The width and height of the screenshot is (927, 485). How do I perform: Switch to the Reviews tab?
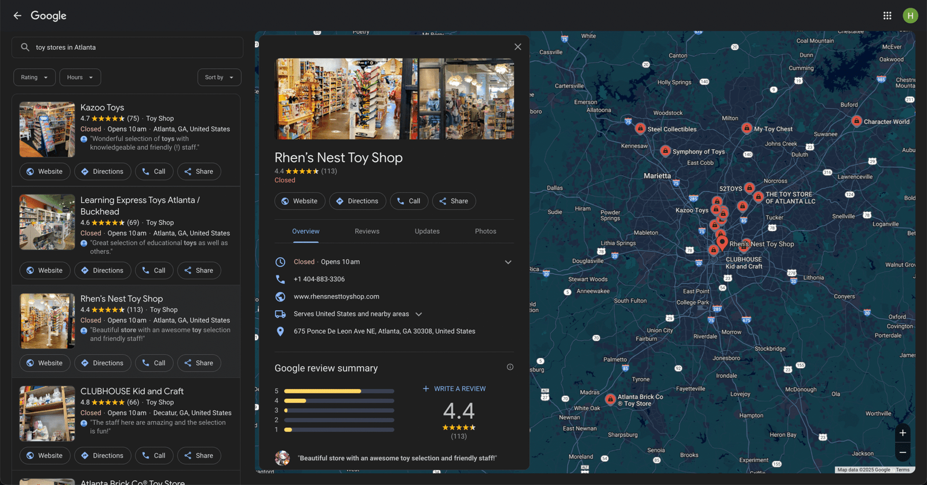tap(367, 232)
